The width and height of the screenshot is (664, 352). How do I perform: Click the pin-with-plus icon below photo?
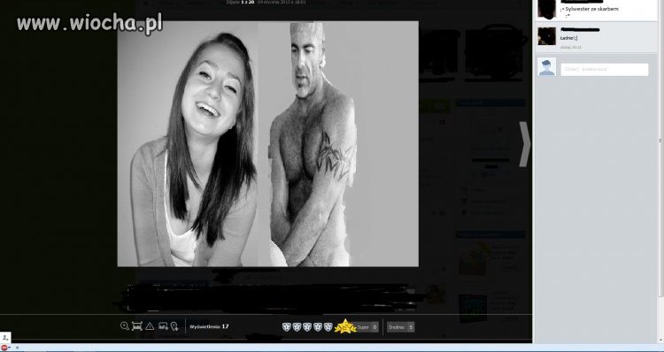[174, 326]
